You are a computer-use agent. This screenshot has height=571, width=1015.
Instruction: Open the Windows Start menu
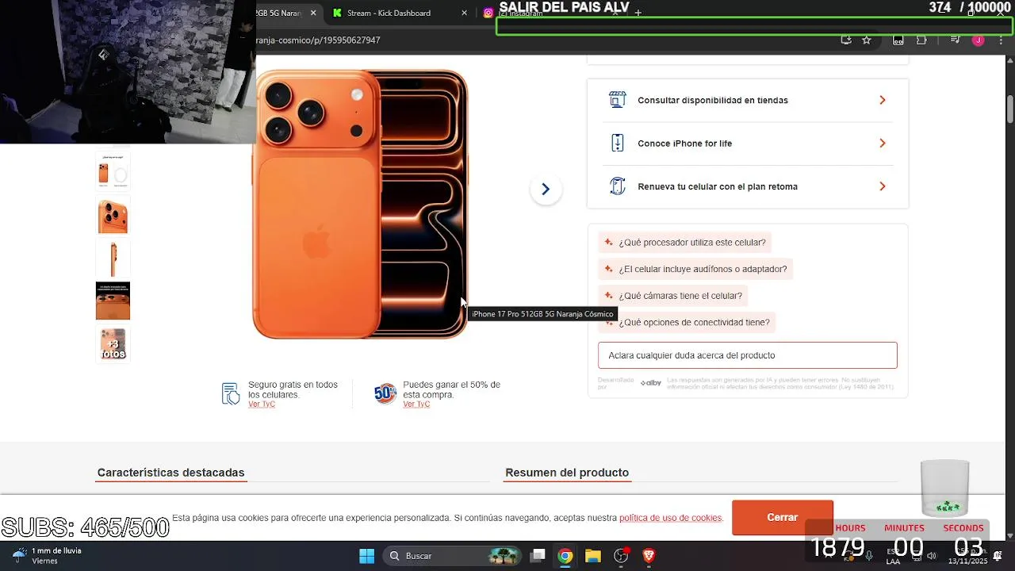[x=366, y=556]
